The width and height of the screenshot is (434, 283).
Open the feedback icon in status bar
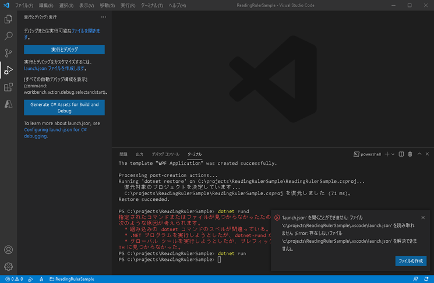415,279
